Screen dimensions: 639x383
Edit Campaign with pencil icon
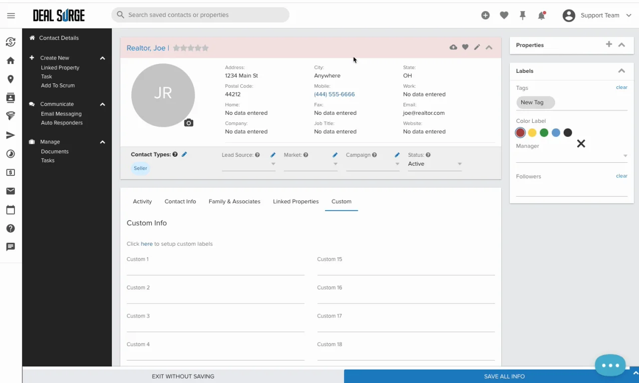click(397, 155)
